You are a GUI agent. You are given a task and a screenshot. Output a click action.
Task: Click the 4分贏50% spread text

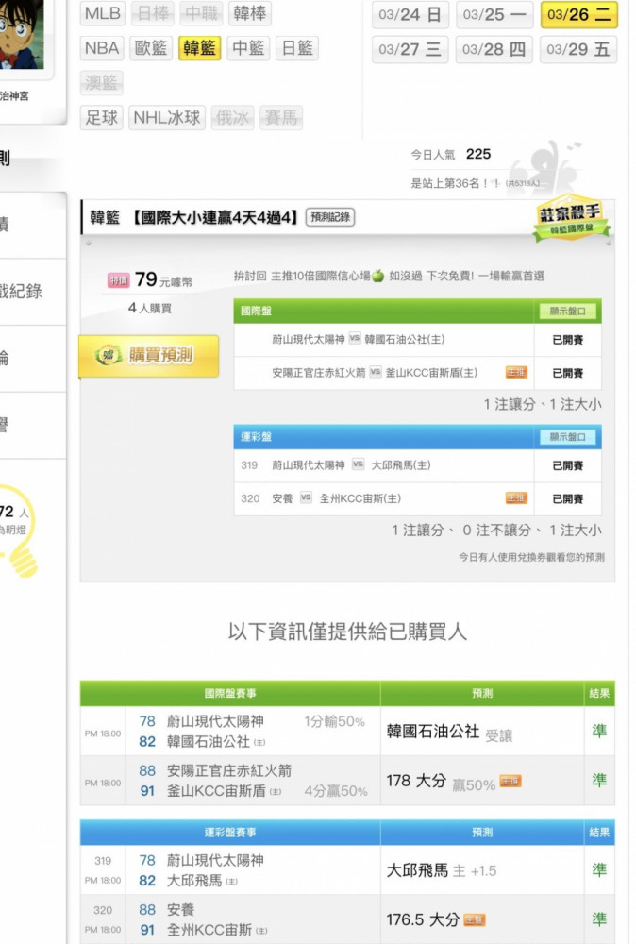(x=336, y=791)
